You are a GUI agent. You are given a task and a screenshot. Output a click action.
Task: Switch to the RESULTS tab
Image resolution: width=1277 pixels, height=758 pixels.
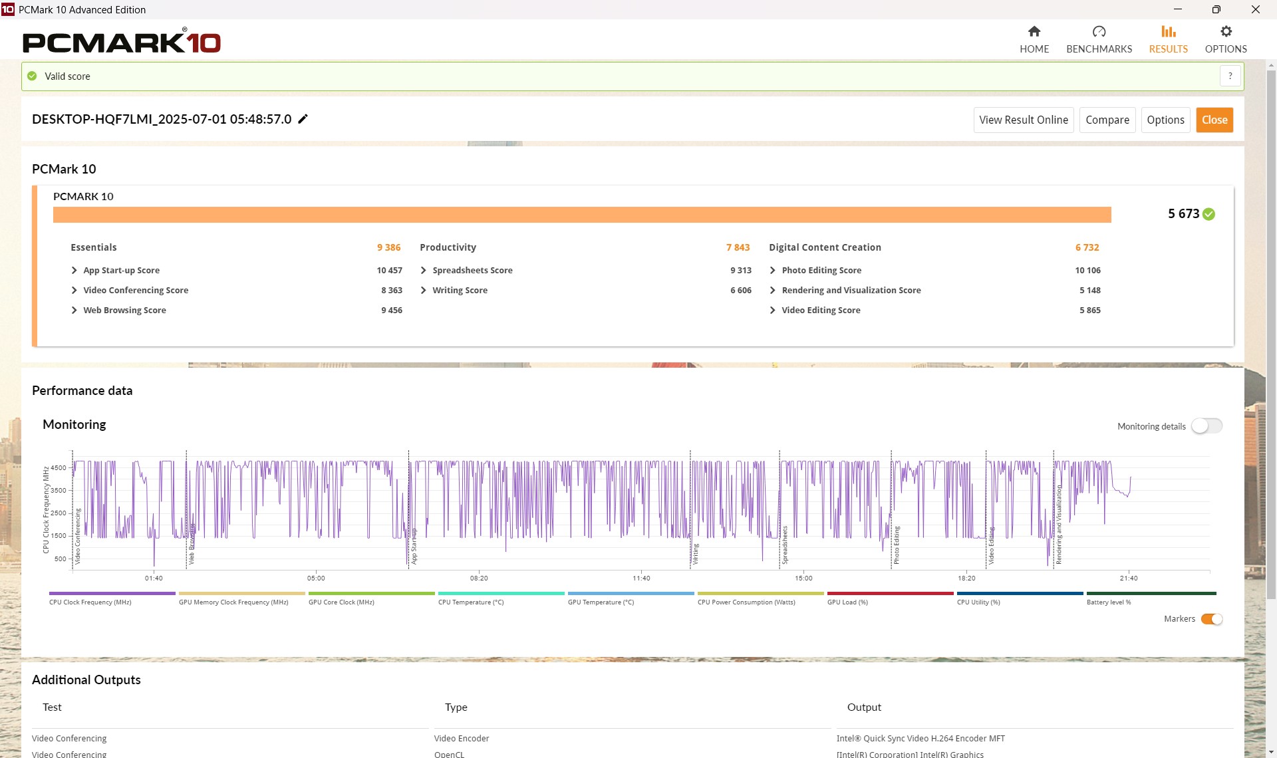pos(1168,39)
